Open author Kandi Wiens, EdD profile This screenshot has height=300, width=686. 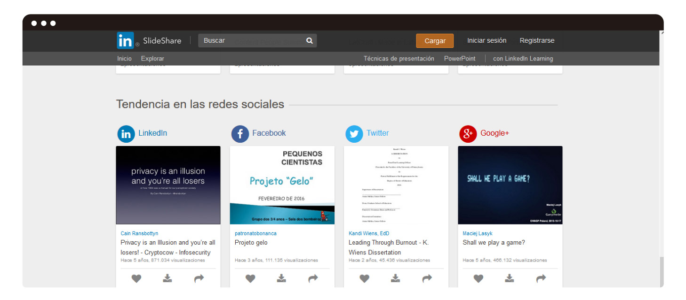[x=369, y=233]
